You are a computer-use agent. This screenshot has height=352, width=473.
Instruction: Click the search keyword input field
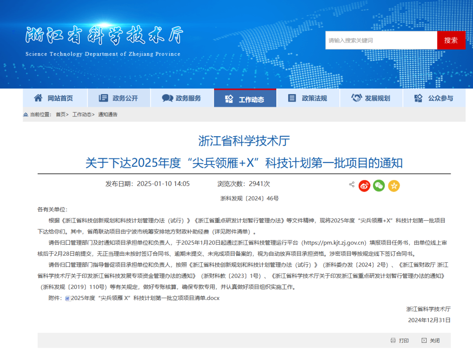pos(381,40)
